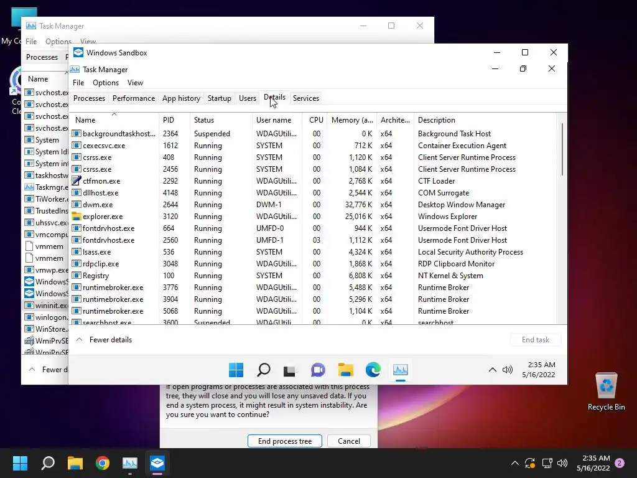Open the File menu in Sandbox Task Manager
This screenshot has height=478, width=637.
[x=78, y=83]
